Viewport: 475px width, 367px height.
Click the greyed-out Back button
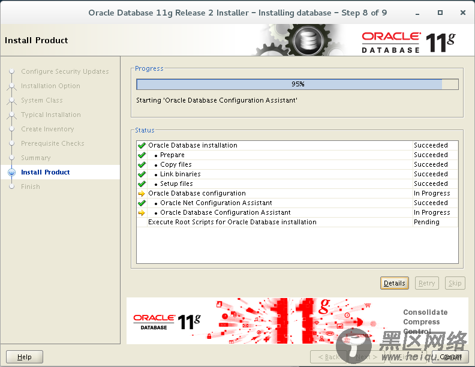[329, 357]
